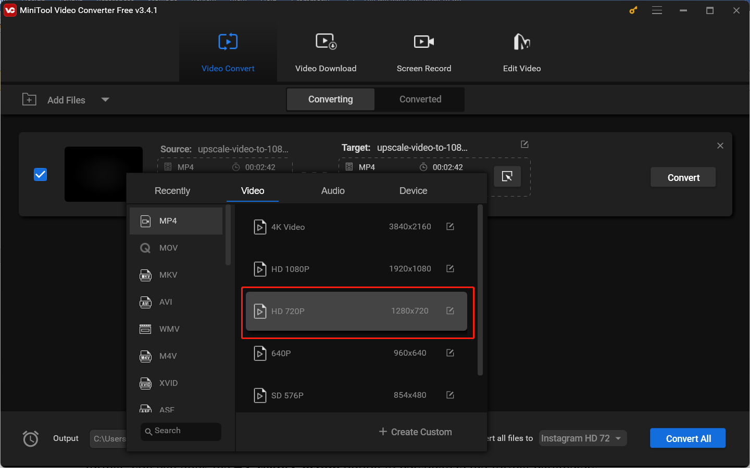750x468 pixels.
Task: Click the MOV QuickTime icon in list
Action: click(x=146, y=248)
